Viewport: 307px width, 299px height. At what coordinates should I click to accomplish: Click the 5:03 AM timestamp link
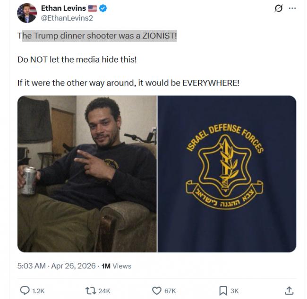pyautogui.click(x=32, y=266)
